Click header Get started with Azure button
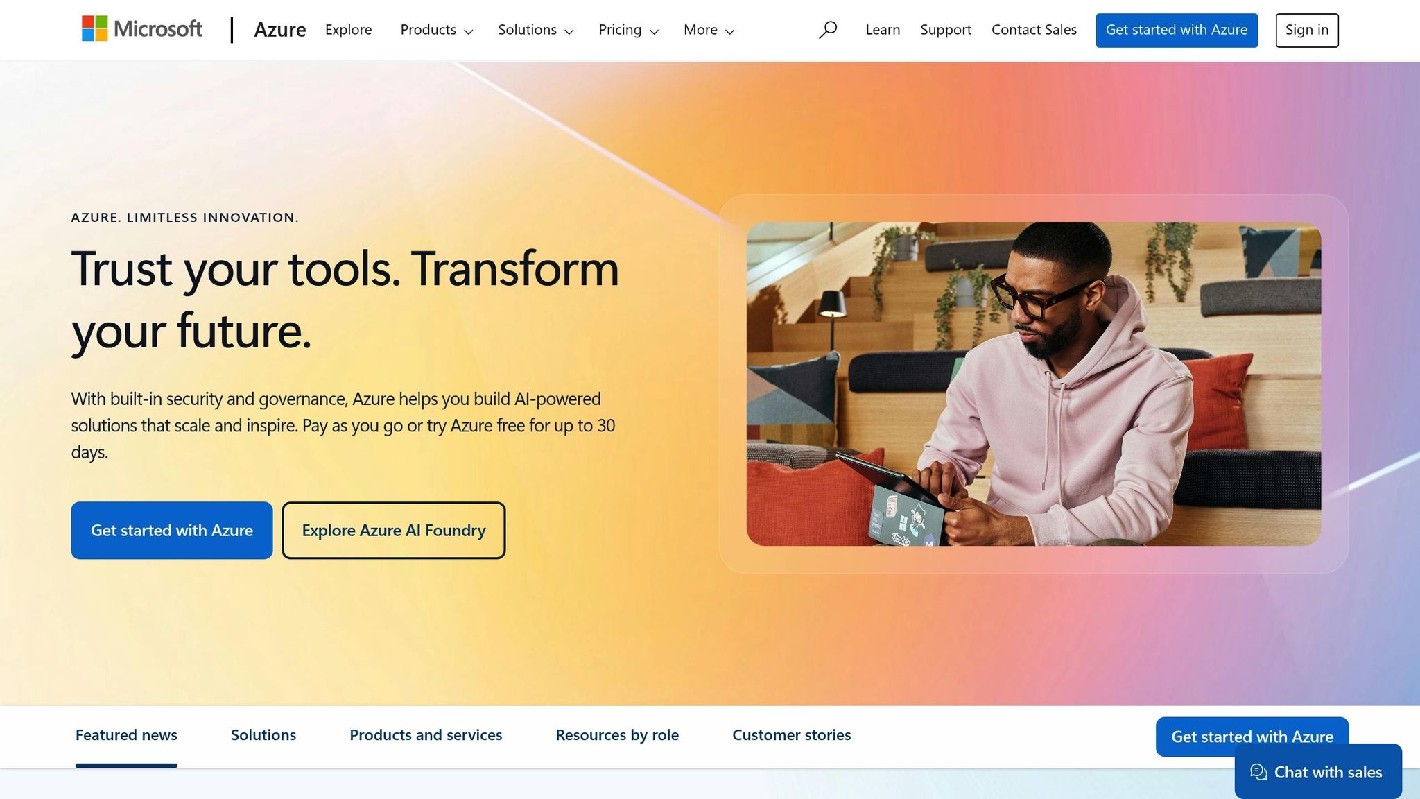 1176,30
